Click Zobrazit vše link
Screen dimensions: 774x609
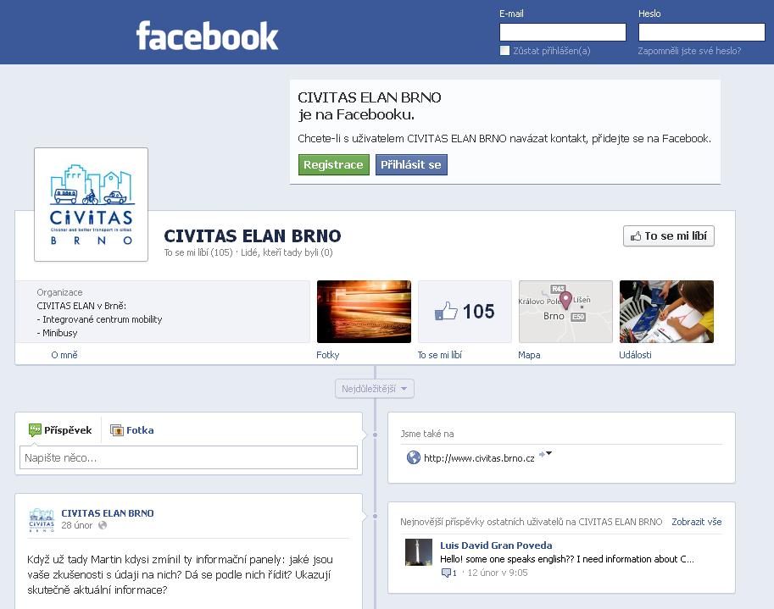(x=697, y=522)
